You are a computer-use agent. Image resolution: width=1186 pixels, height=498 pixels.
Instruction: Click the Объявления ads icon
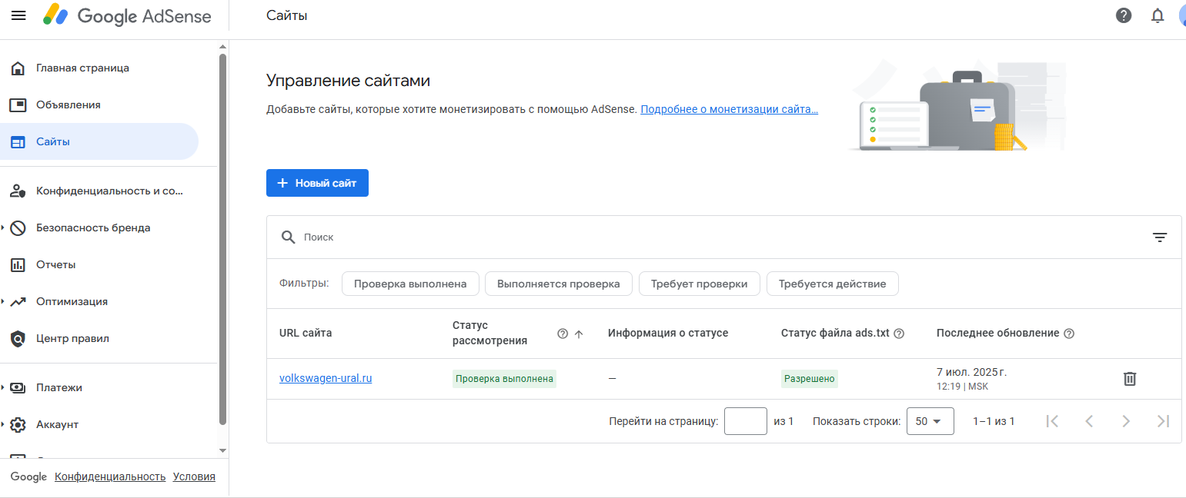pyautogui.click(x=18, y=105)
